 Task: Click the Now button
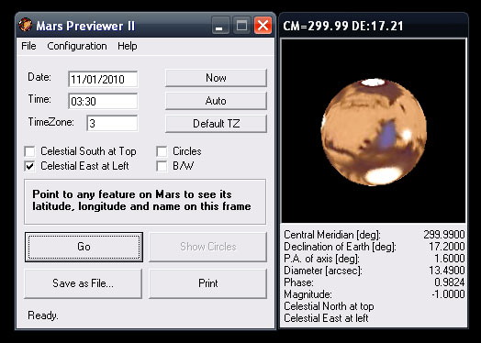(216, 78)
